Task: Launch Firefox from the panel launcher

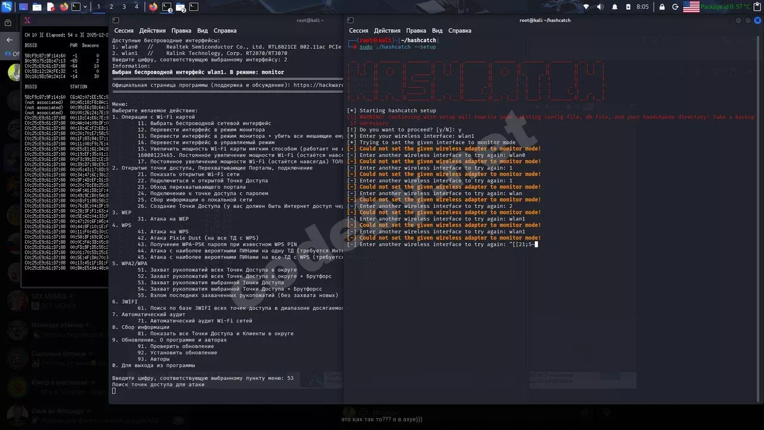Action: tap(64, 7)
